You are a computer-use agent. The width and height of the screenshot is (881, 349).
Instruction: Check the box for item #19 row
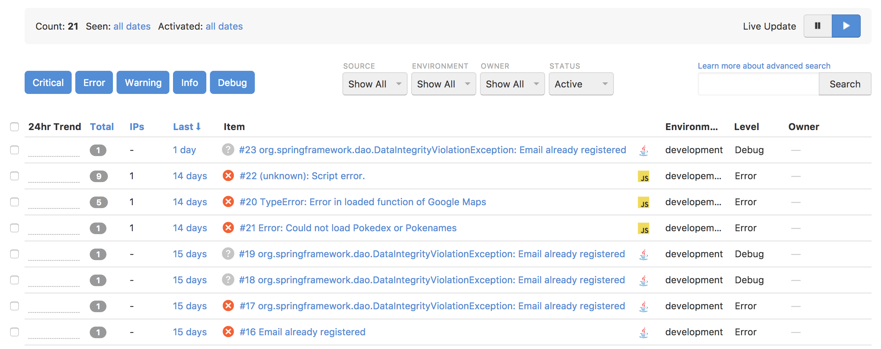pyautogui.click(x=14, y=254)
